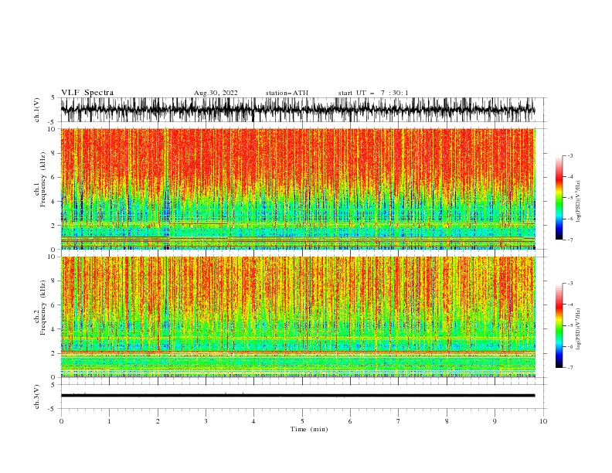Viewport: 612px width, 473px height.
Task: Click the "-7" value on ch.2 colorbar
Action: [x=570, y=368]
